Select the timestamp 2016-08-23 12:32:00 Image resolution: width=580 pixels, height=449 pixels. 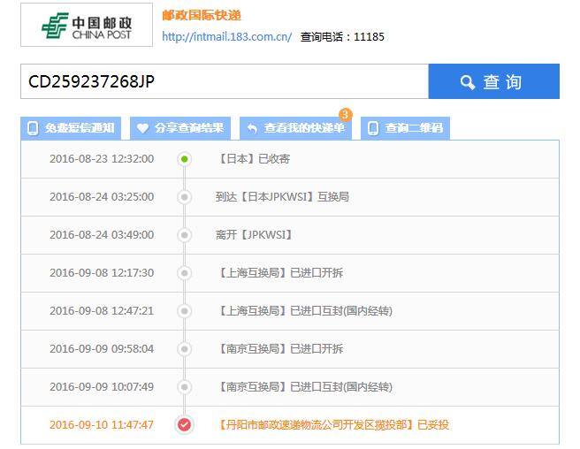pos(102,159)
